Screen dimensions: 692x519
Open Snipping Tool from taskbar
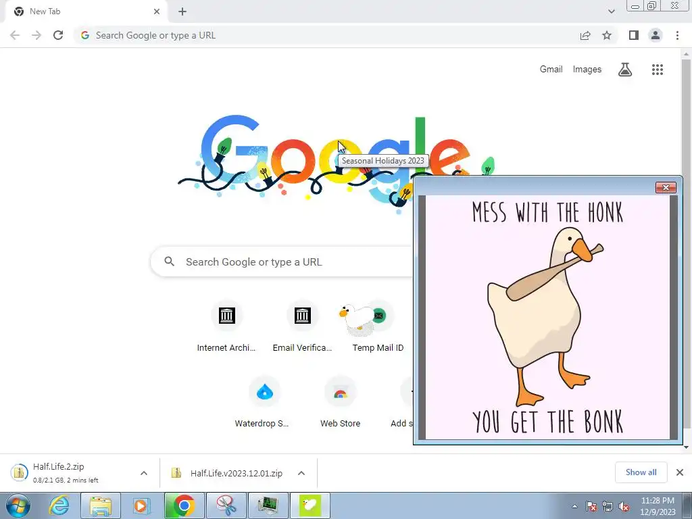(x=226, y=505)
